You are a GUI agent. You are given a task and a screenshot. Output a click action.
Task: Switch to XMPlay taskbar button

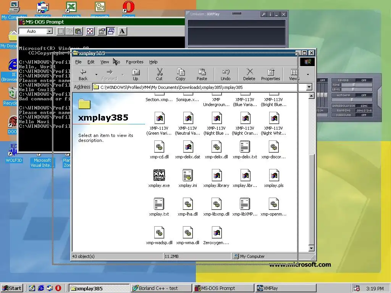286,288
